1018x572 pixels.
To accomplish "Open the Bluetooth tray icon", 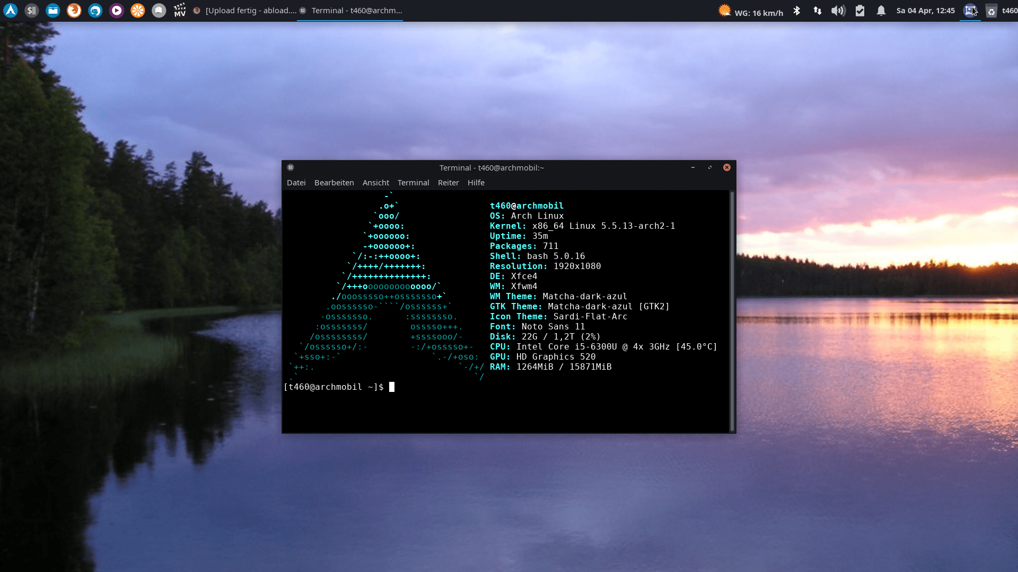I will tap(796, 11).
